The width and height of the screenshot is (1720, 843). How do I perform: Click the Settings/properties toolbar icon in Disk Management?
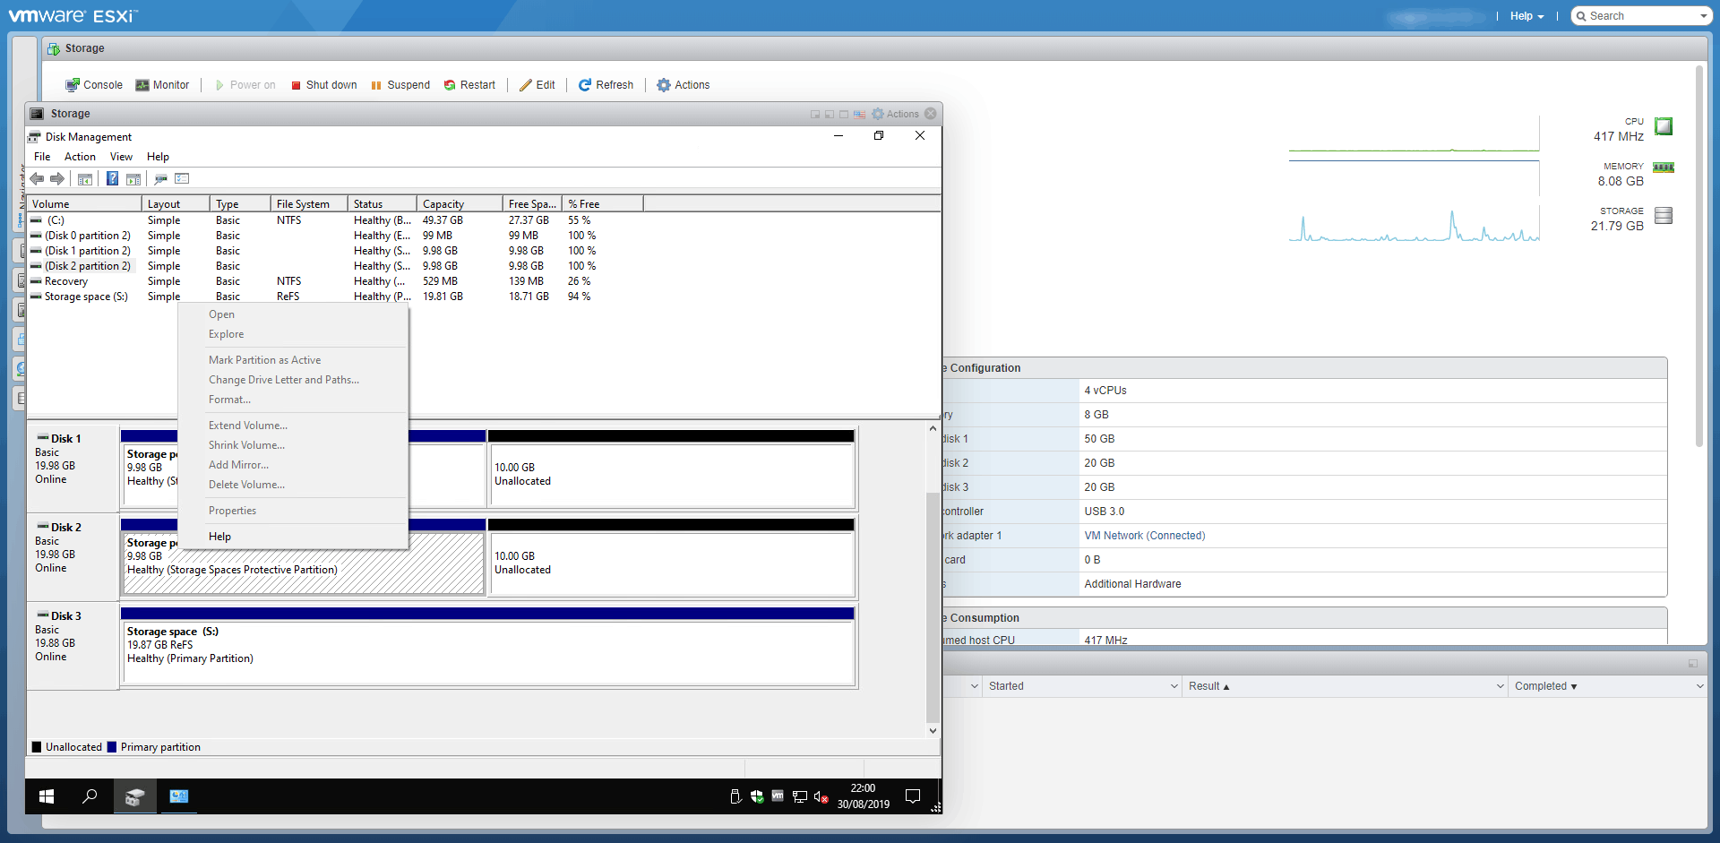pyautogui.click(x=182, y=179)
